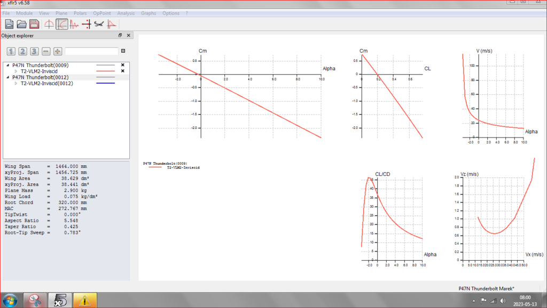The height and width of the screenshot is (308, 547).
Task: Click the New Project toolbar icon
Action: tap(10, 24)
